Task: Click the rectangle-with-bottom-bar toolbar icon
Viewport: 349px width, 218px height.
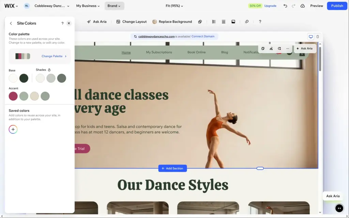Action: tap(233, 21)
